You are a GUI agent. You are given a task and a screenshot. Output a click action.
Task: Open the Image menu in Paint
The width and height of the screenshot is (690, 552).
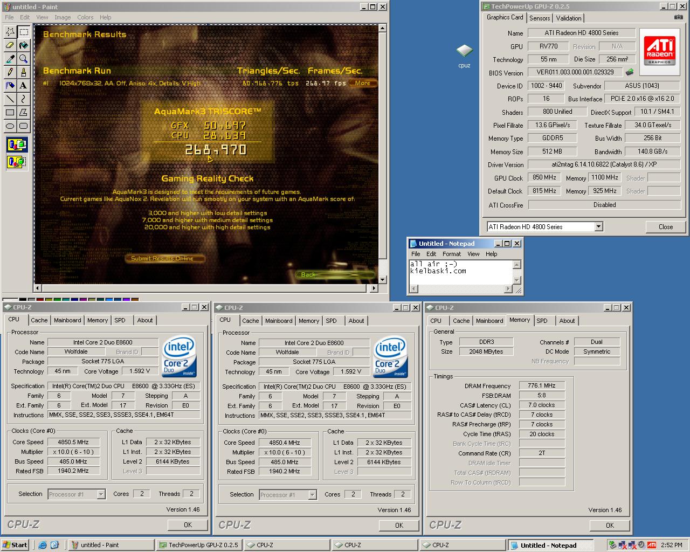click(x=63, y=17)
